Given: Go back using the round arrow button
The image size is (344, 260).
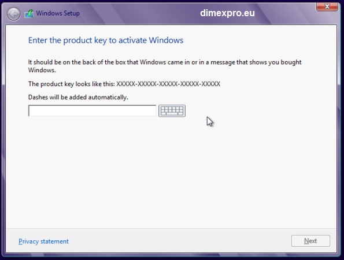Looking at the screenshot, I should [x=13, y=14].
